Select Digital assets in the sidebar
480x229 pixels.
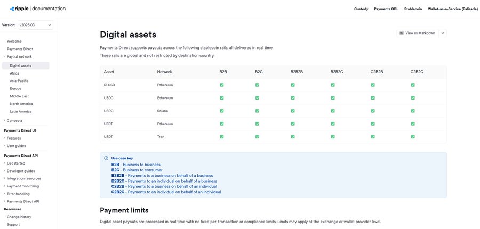pyautogui.click(x=26, y=66)
